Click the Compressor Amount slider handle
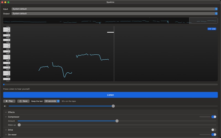This screenshot has width=221, height=138. [117, 121]
